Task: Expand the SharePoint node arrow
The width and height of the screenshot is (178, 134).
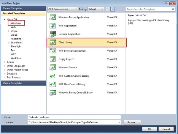Action: (9, 42)
